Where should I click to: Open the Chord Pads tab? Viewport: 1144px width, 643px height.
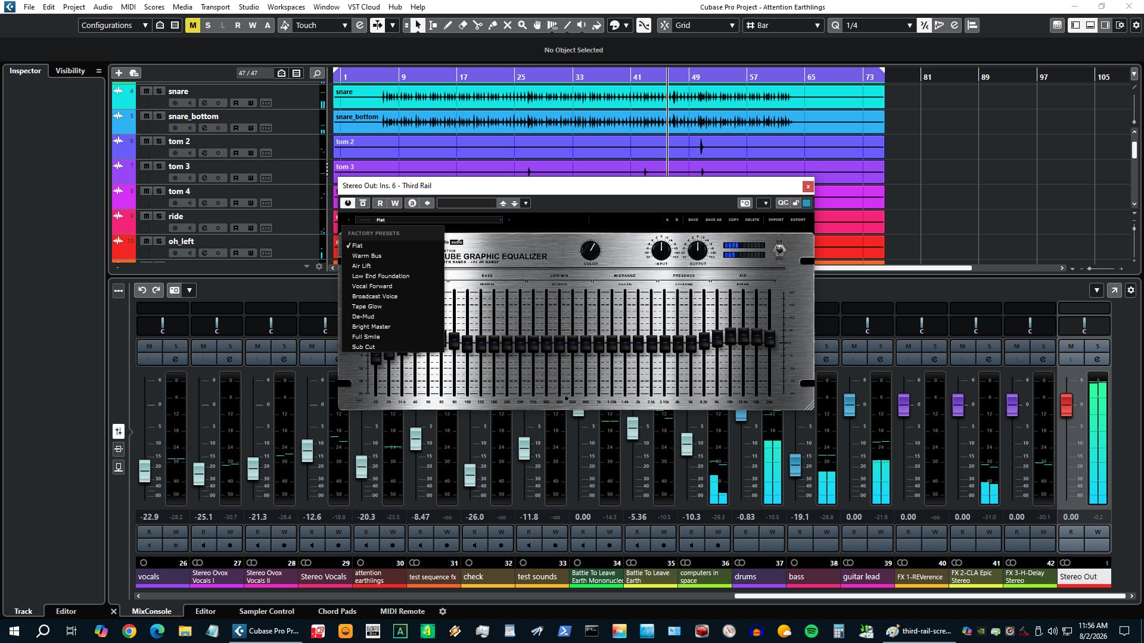point(337,611)
